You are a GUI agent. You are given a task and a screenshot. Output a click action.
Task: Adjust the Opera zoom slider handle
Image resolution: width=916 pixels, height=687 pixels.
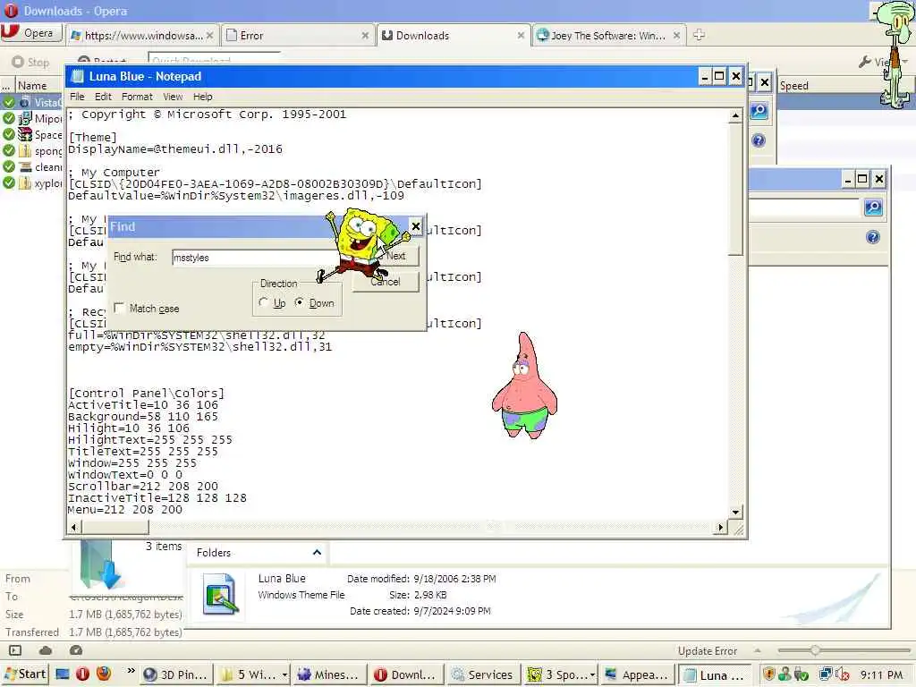tap(814, 650)
